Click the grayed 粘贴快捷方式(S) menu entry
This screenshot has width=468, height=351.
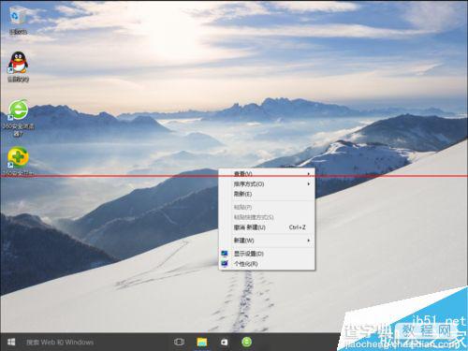[267, 217]
